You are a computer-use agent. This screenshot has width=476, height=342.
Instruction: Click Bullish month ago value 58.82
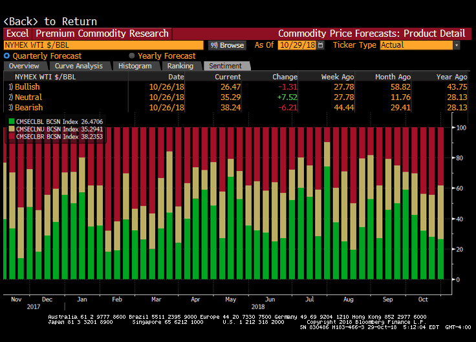pyautogui.click(x=400, y=87)
